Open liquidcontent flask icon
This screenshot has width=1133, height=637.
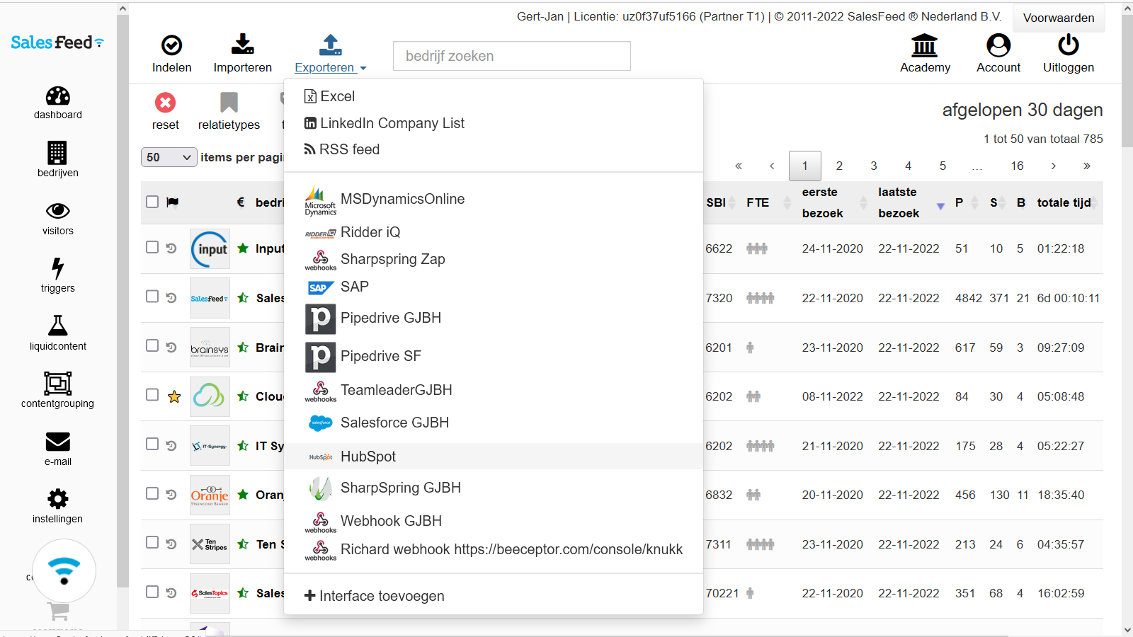57,326
